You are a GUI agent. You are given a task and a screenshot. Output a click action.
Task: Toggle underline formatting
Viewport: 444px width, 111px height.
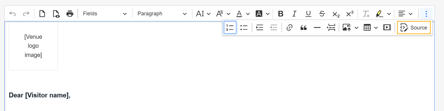coord(308,14)
